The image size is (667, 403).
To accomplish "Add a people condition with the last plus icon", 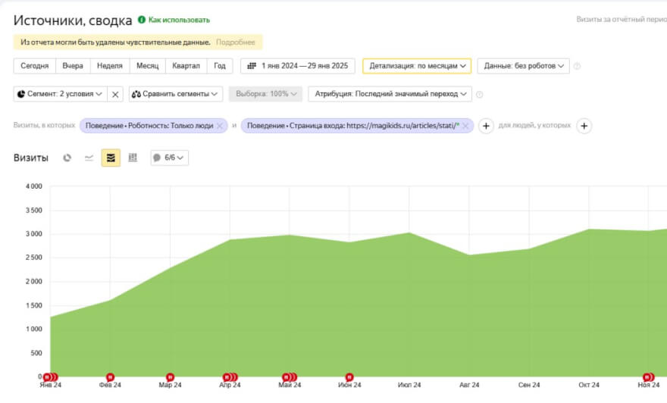I will [x=584, y=126].
